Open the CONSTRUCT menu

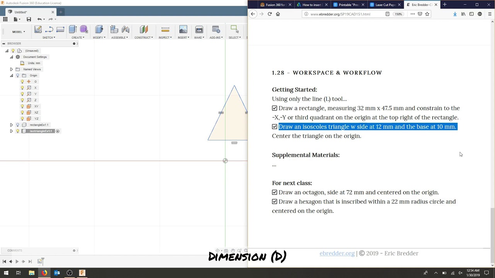[143, 37]
